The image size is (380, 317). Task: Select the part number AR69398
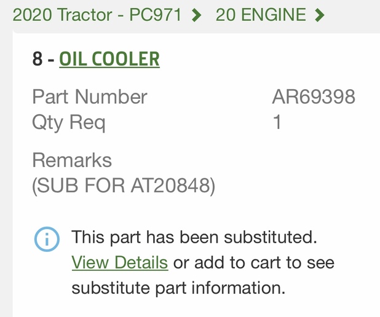(x=314, y=96)
